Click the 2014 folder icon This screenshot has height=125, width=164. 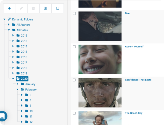tap(18, 46)
